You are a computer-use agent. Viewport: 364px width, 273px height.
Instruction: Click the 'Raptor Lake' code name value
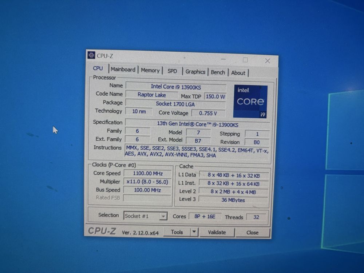click(x=151, y=95)
